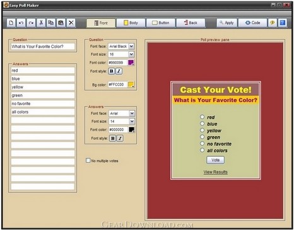
Task: Click the Paste clipboard icon
Action: click(x=61, y=23)
